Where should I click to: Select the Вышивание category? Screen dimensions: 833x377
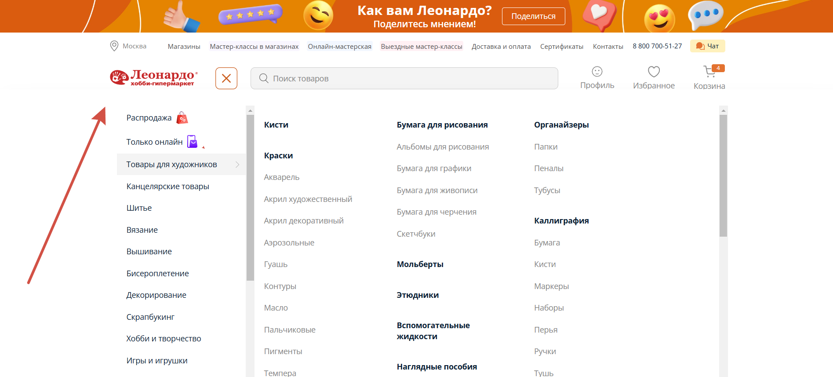pyautogui.click(x=149, y=252)
